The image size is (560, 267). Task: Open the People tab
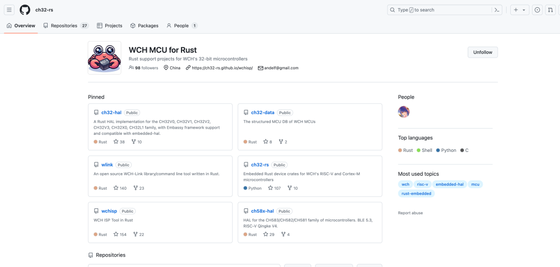pos(182,26)
